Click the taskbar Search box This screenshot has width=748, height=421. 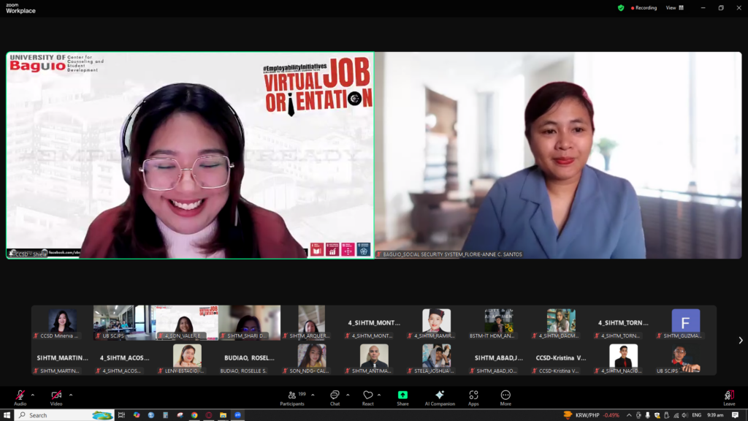click(x=64, y=415)
